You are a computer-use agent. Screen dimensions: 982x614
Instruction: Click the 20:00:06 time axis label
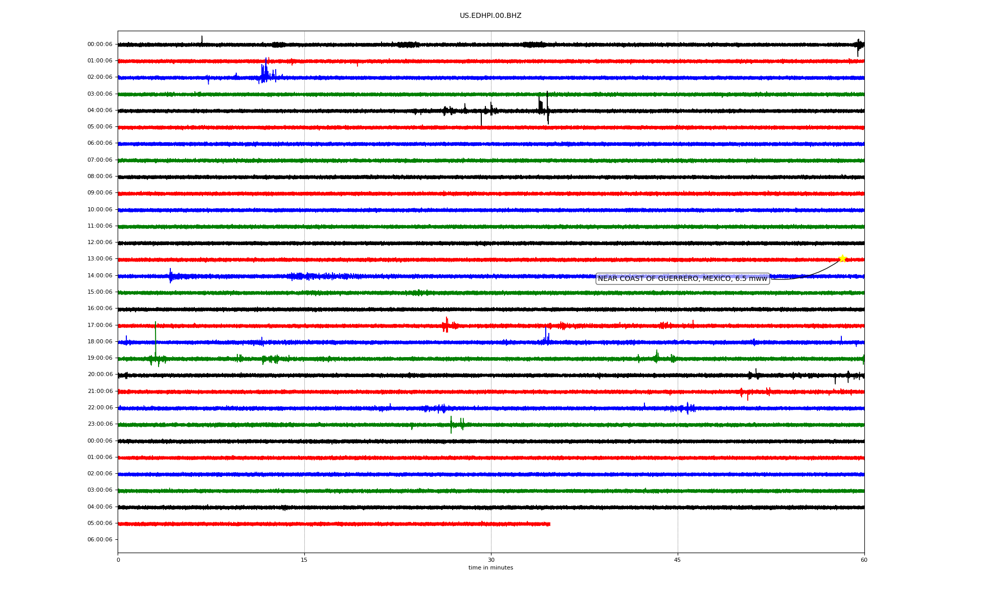point(100,375)
